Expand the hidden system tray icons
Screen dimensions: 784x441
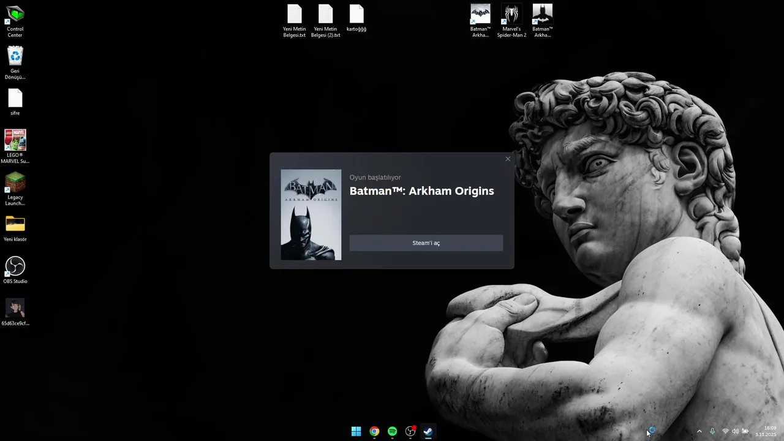[x=699, y=431]
